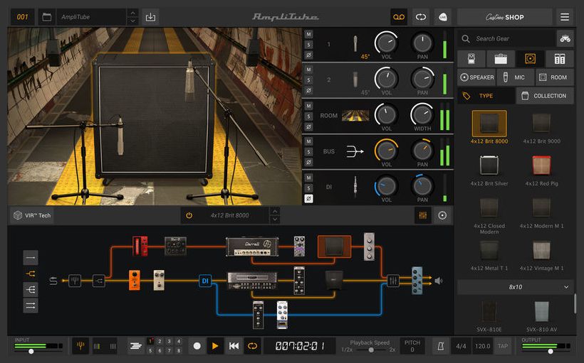Image resolution: width=584 pixels, height=363 pixels.
Task: Expand the 8x10 cabinet section dropdown
Action: coord(516,287)
